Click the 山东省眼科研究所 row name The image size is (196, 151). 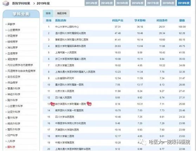65,78
